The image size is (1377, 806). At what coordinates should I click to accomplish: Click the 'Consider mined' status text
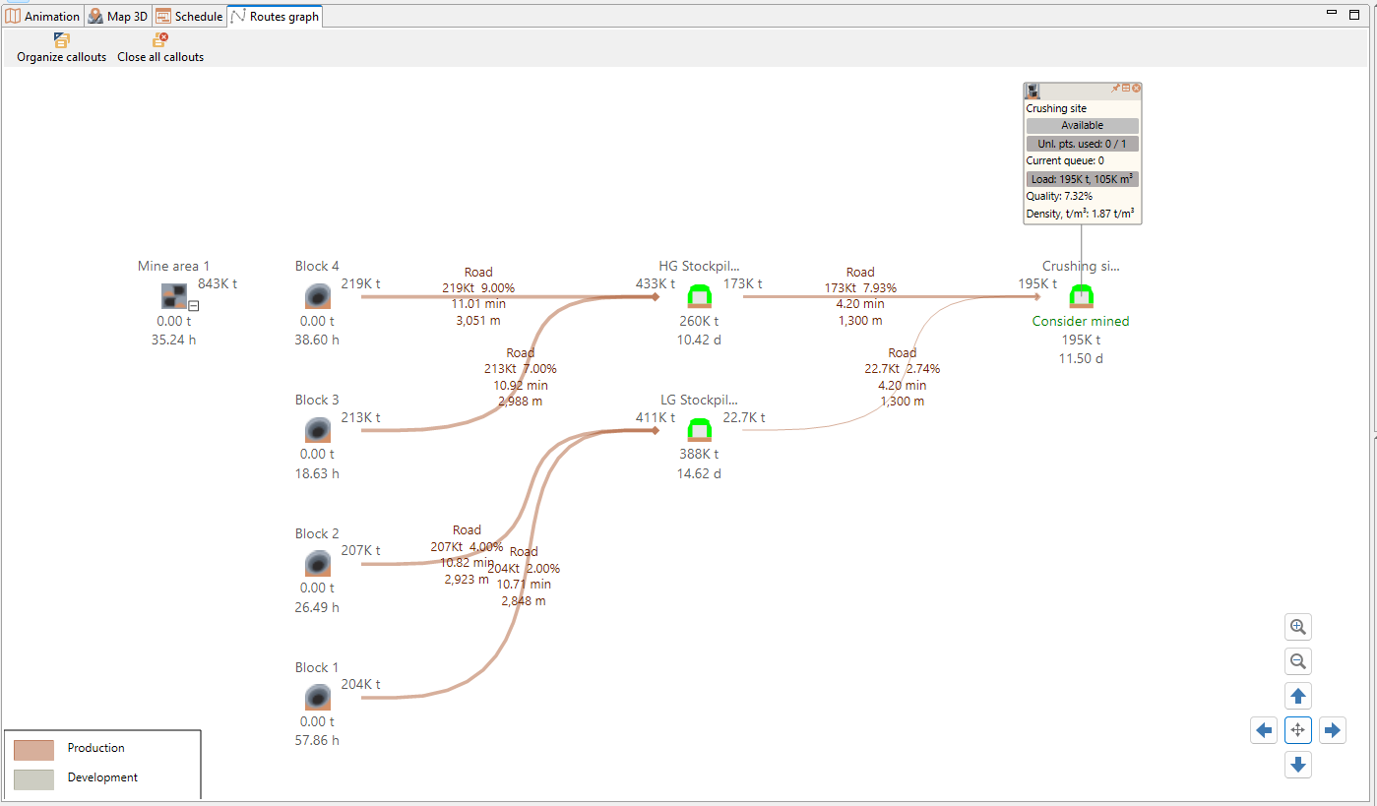tap(1081, 321)
